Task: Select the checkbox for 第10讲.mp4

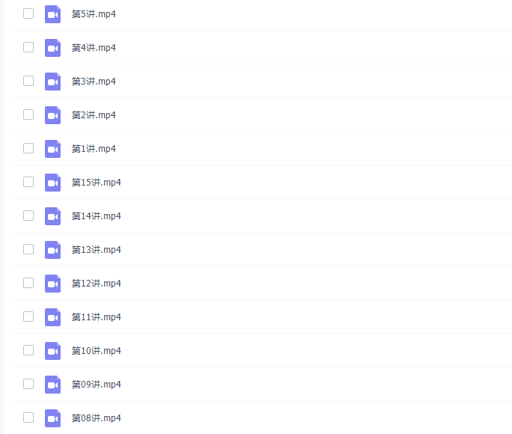Action: [x=28, y=350]
